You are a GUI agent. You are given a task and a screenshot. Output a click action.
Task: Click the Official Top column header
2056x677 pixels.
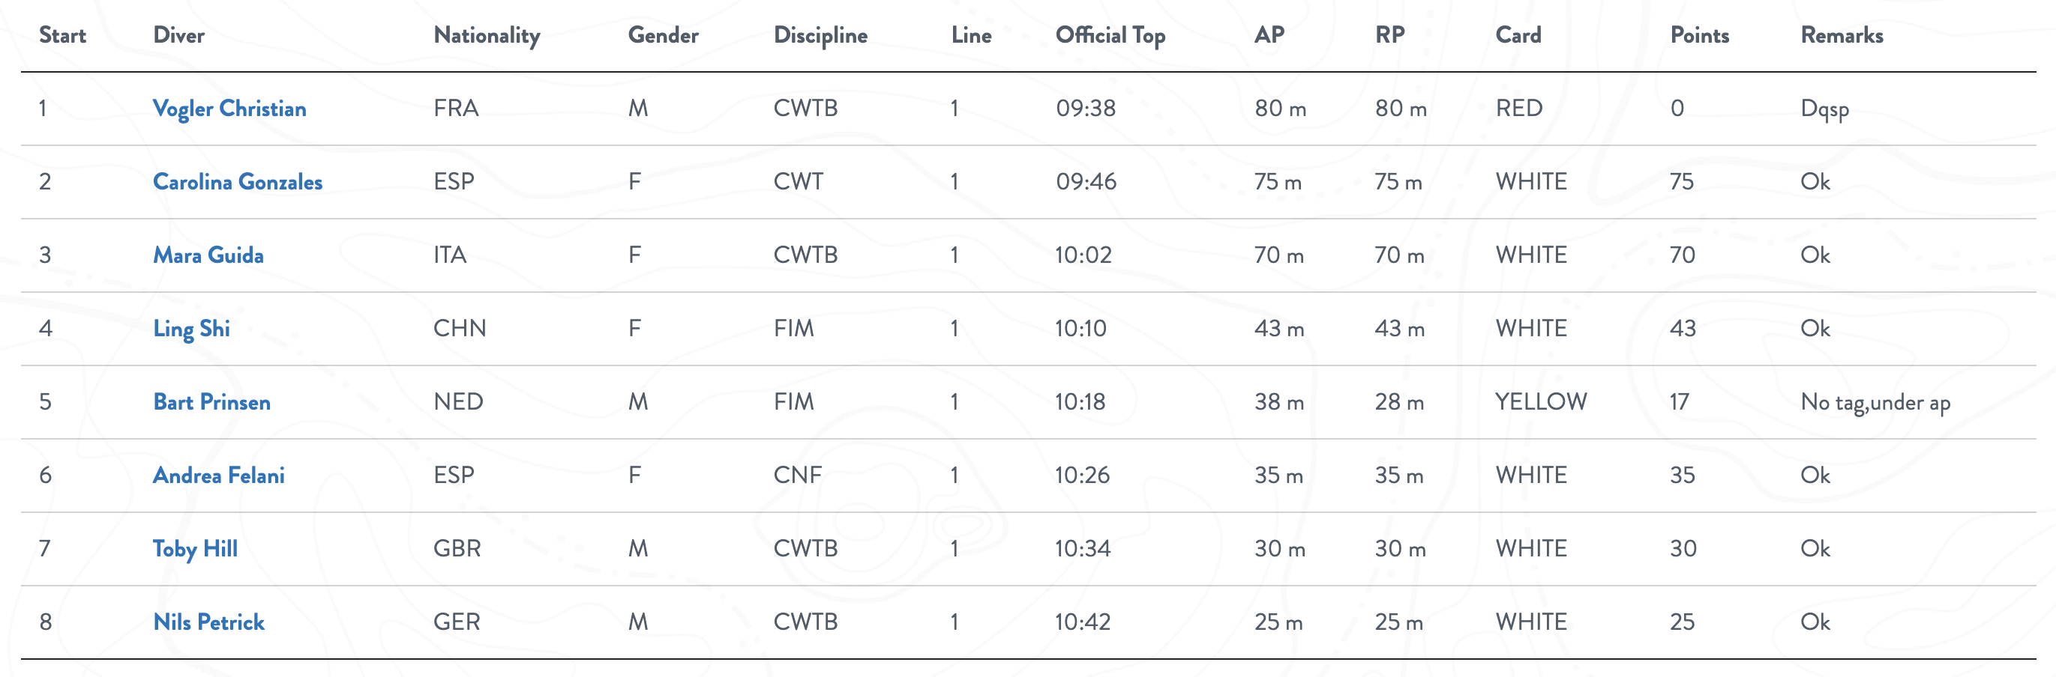coord(1110,35)
